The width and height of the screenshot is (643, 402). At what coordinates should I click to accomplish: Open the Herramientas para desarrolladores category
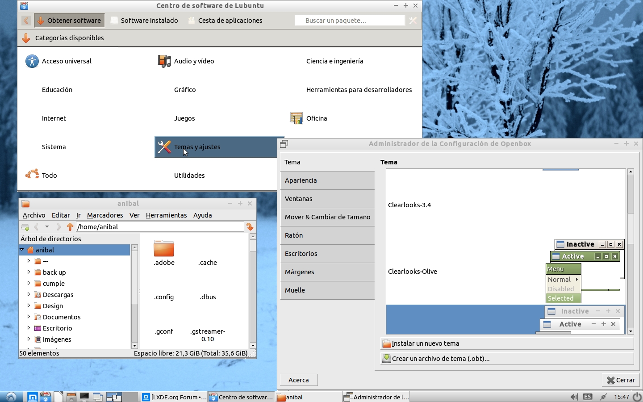tap(359, 90)
